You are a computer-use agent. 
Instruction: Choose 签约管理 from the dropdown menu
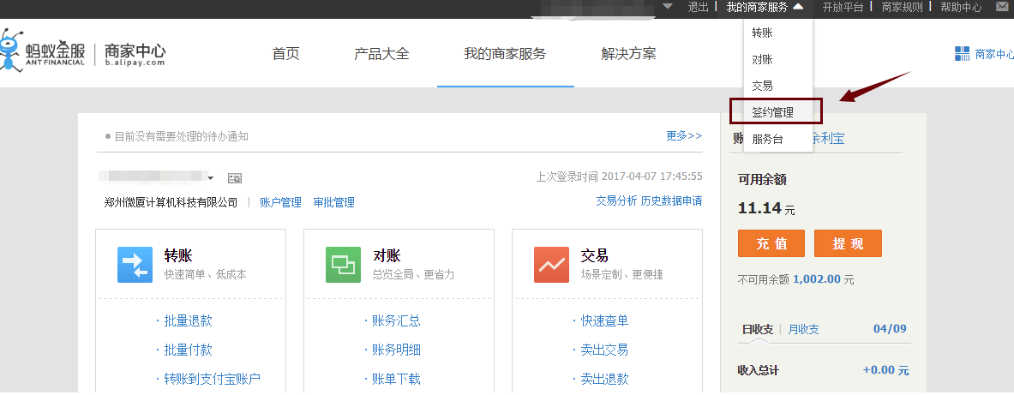point(773,112)
